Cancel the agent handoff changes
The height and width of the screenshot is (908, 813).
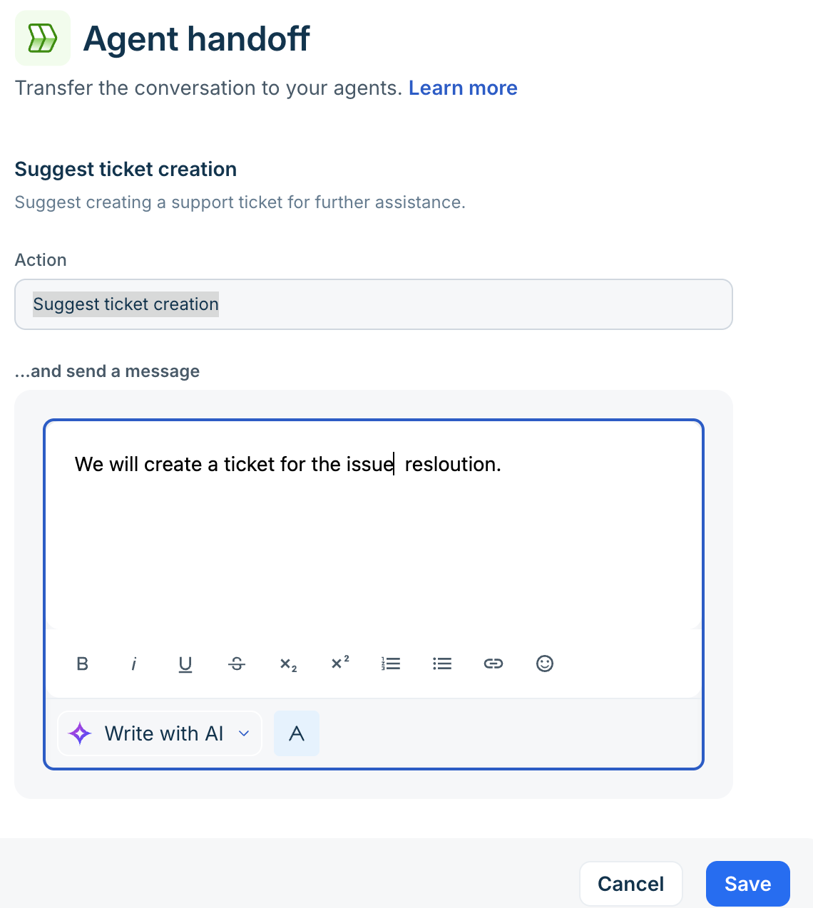click(631, 884)
